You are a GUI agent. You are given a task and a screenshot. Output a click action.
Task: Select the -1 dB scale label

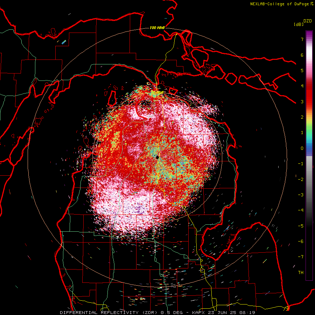(x=301, y=164)
